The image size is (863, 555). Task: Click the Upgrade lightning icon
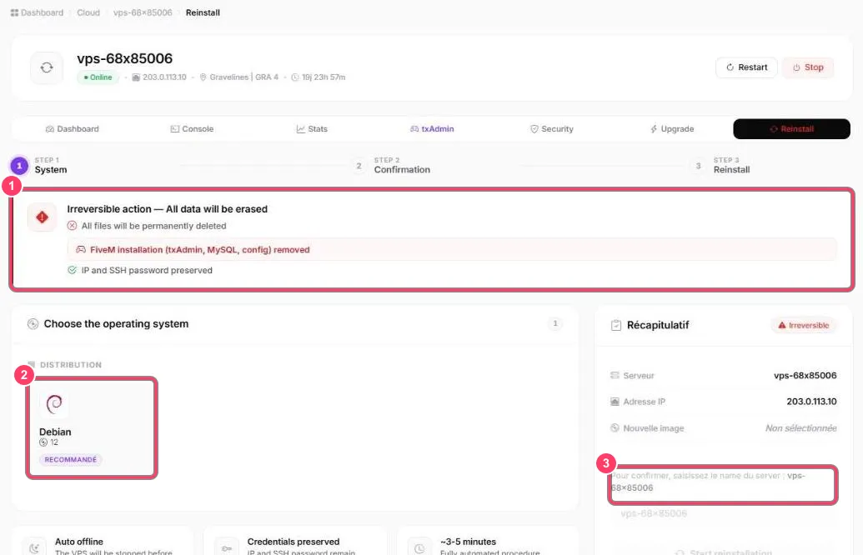point(654,128)
